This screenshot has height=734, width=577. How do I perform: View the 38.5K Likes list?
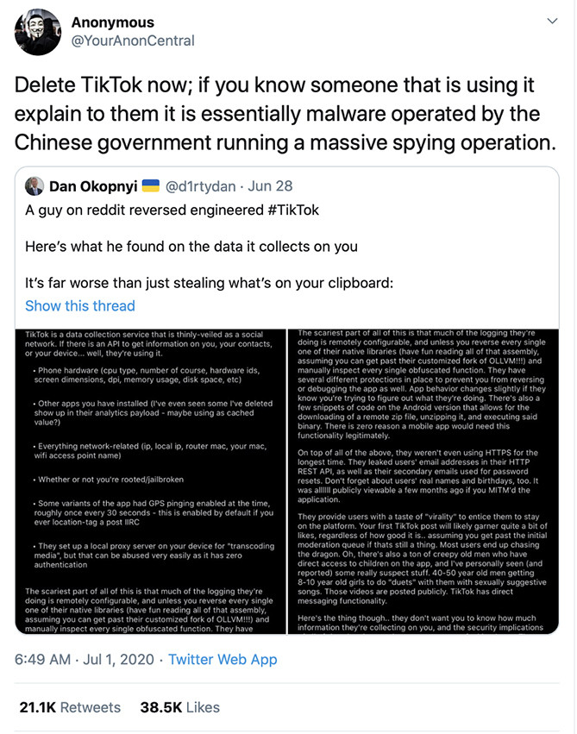180,707
